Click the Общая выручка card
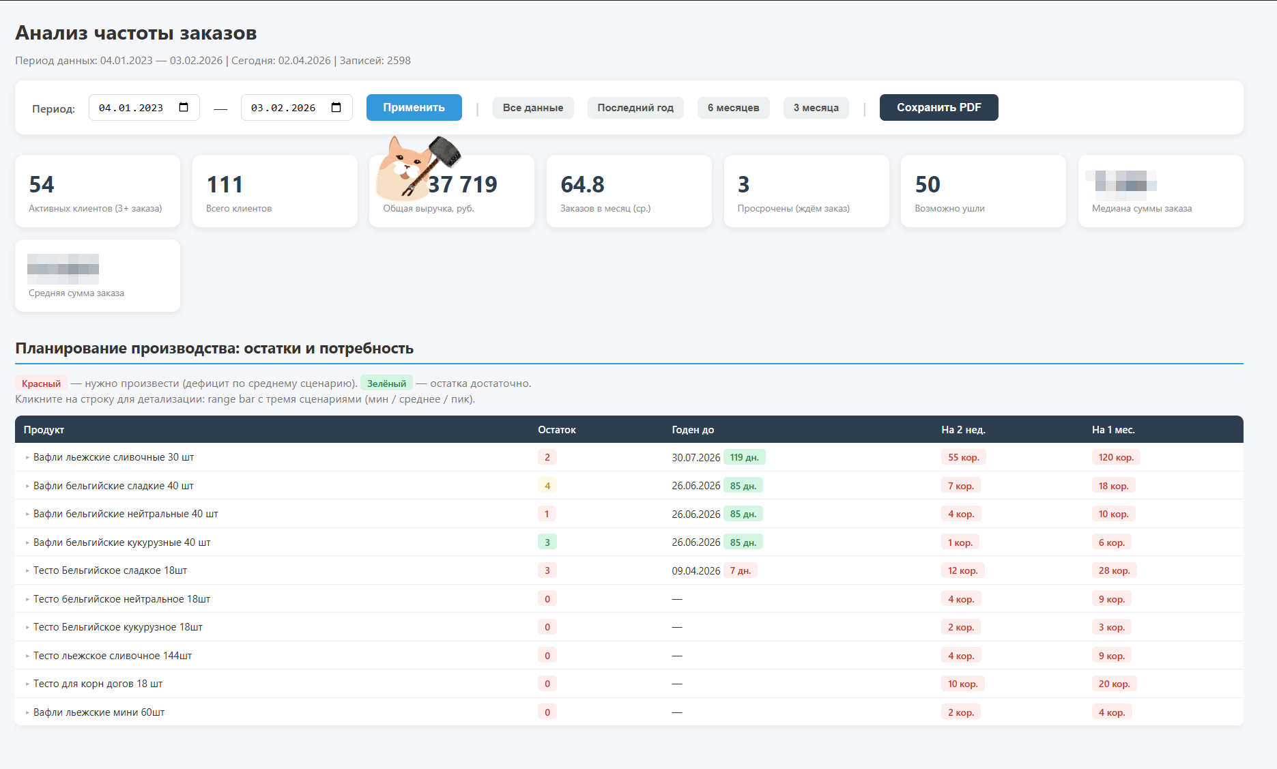Image resolution: width=1277 pixels, height=769 pixels. click(x=452, y=191)
